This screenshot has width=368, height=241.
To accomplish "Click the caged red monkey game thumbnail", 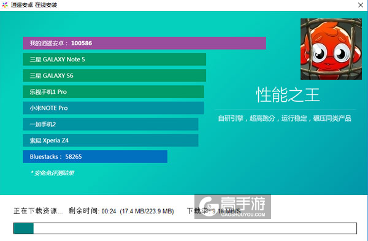I will 331,49.
